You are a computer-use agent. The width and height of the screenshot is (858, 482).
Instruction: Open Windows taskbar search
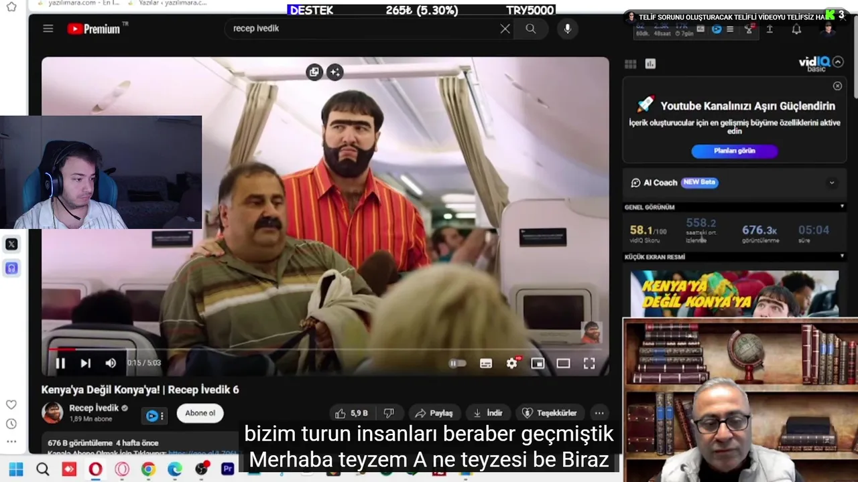pos(43,469)
